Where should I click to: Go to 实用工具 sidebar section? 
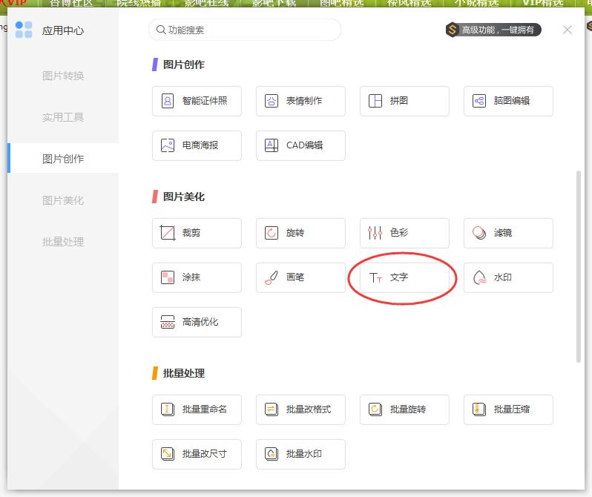pyautogui.click(x=63, y=117)
